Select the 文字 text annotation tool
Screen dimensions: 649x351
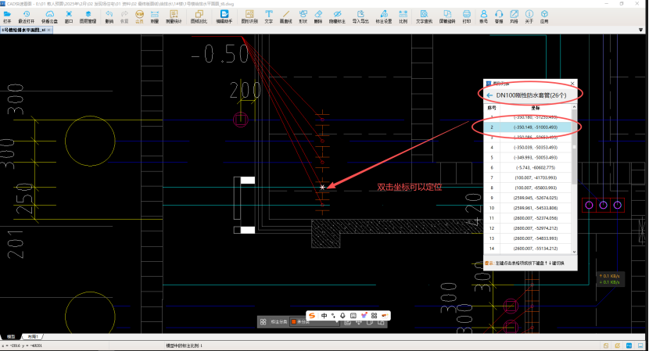coord(269,16)
